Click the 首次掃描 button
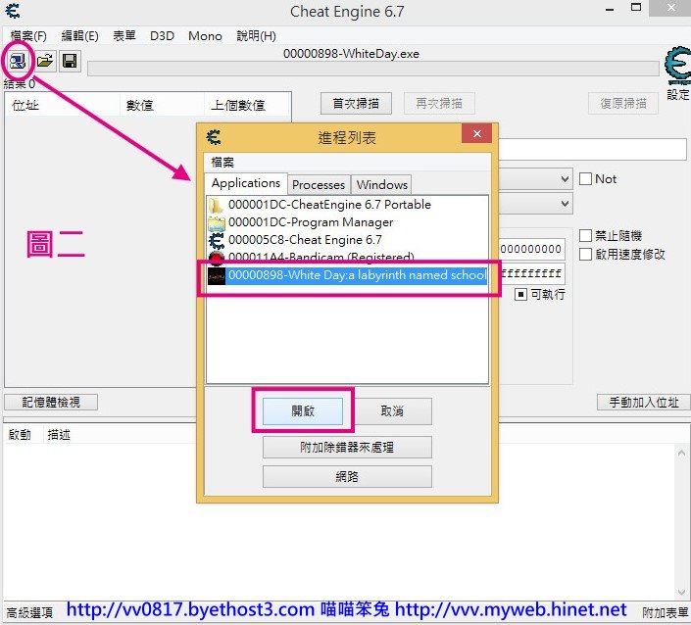This screenshot has width=691, height=625. click(356, 104)
